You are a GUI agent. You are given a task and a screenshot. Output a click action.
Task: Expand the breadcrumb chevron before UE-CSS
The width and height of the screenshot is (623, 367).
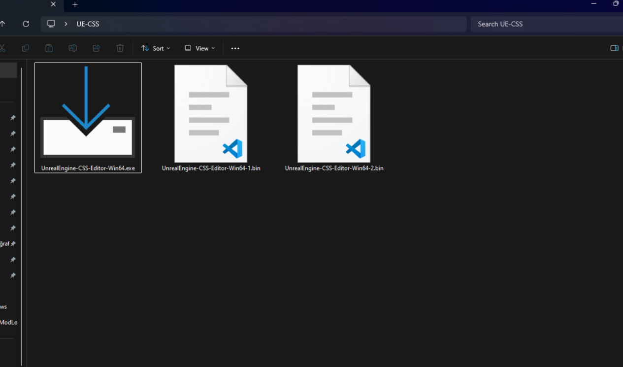tap(66, 24)
